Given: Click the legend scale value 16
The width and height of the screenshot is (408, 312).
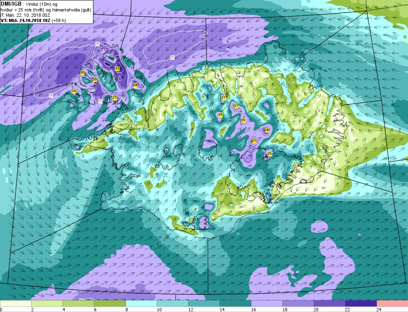Looking at the screenshot, I should [253, 310].
